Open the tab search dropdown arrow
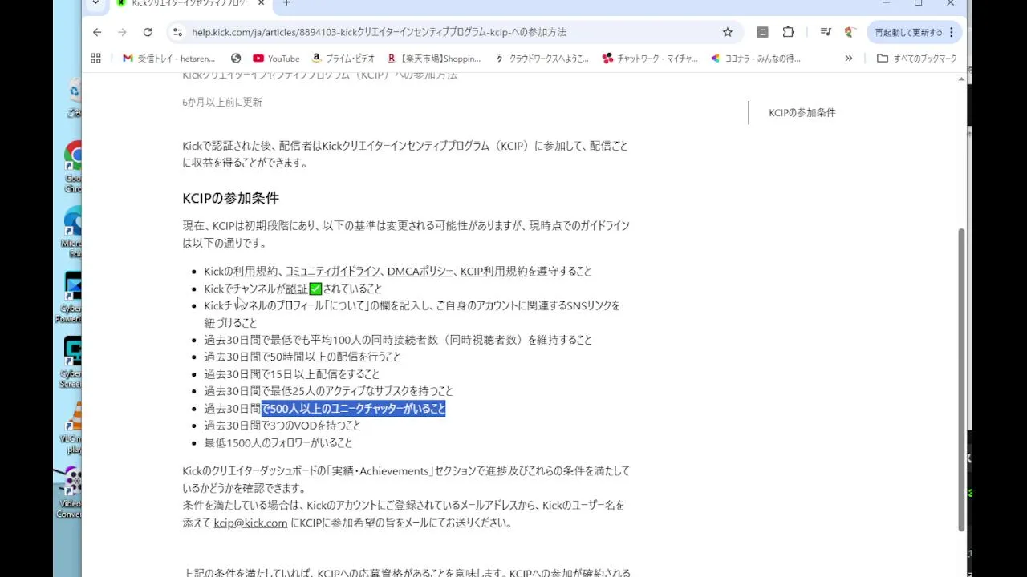This screenshot has width=1027, height=577. click(x=96, y=3)
